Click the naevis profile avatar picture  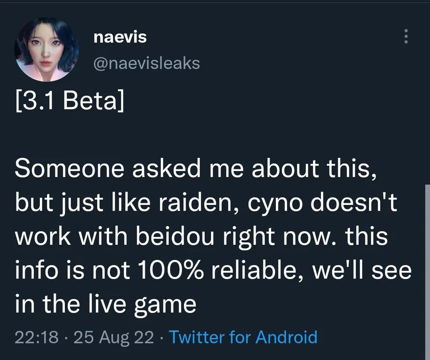[47, 49]
